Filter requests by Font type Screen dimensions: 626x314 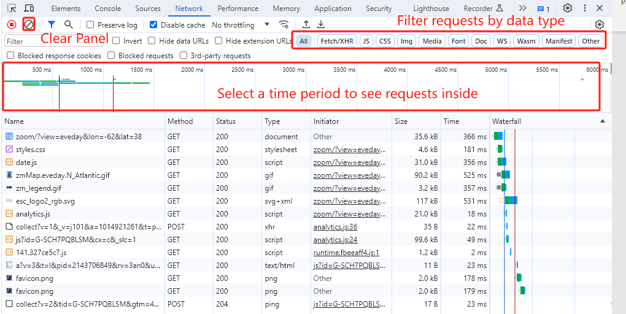click(x=458, y=40)
